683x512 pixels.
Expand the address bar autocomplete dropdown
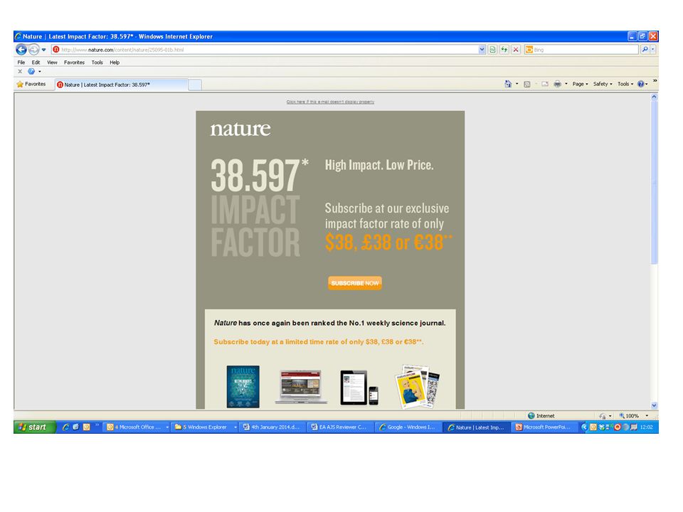pyautogui.click(x=482, y=50)
